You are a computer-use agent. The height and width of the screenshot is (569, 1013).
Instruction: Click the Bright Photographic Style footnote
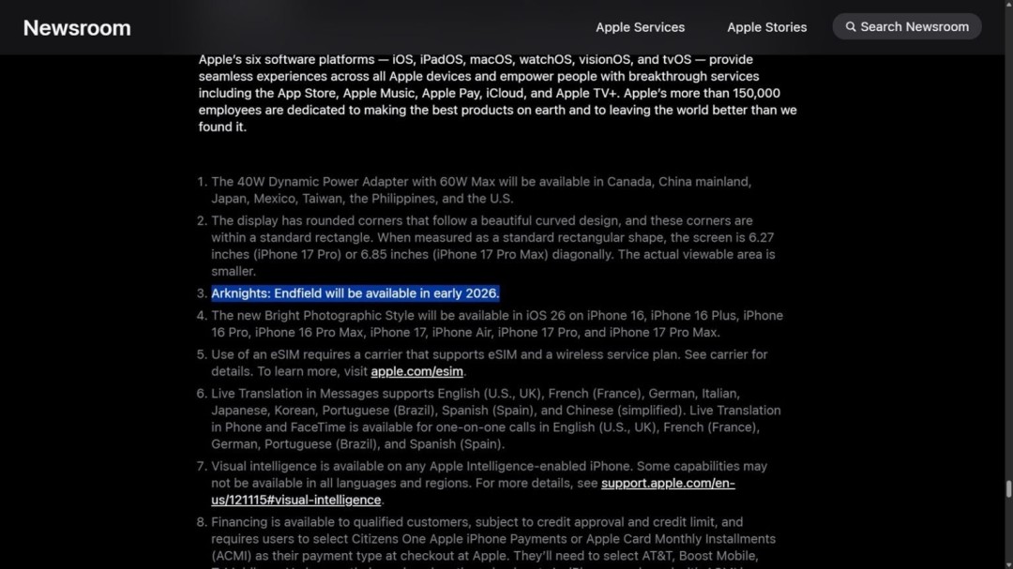point(495,324)
